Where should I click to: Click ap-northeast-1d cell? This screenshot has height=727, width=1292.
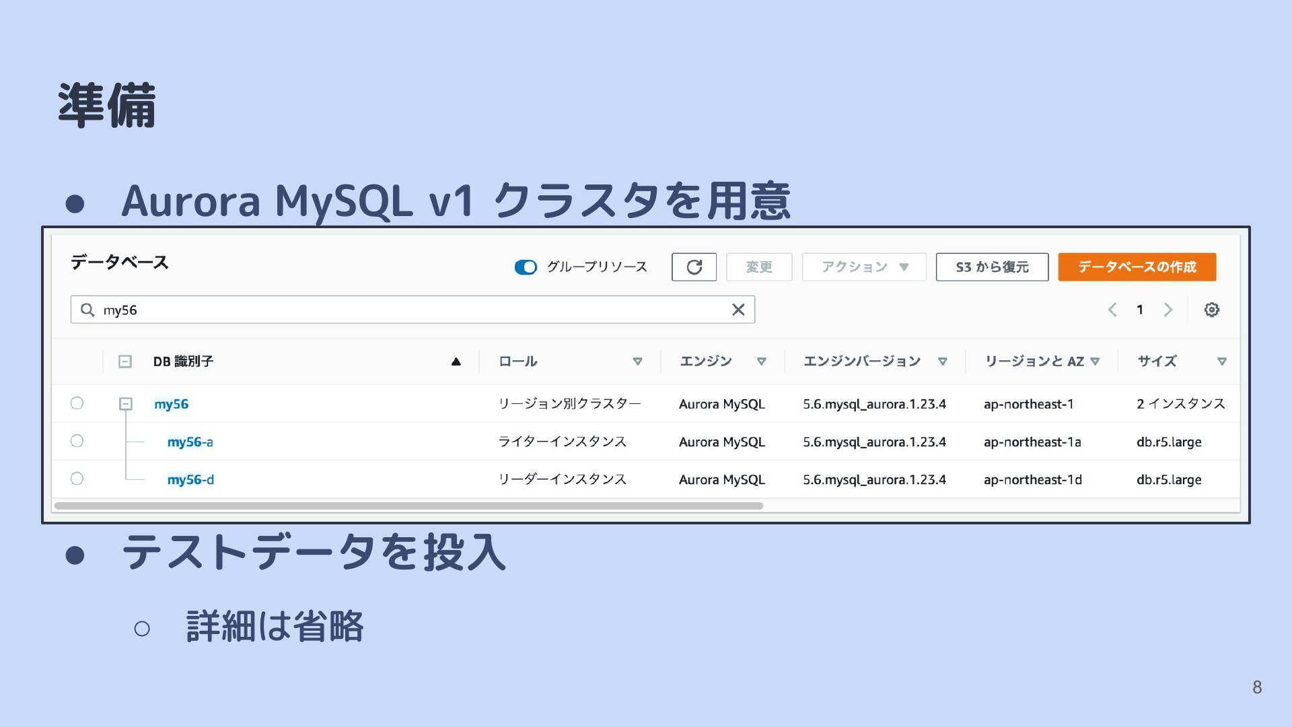point(1033,479)
